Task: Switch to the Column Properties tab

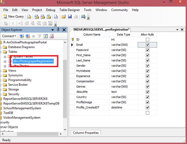Action: click(x=86, y=133)
